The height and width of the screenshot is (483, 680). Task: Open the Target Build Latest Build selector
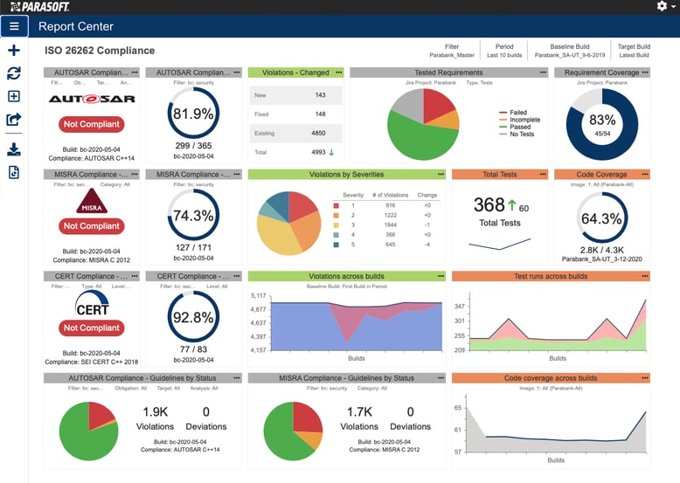pos(634,51)
